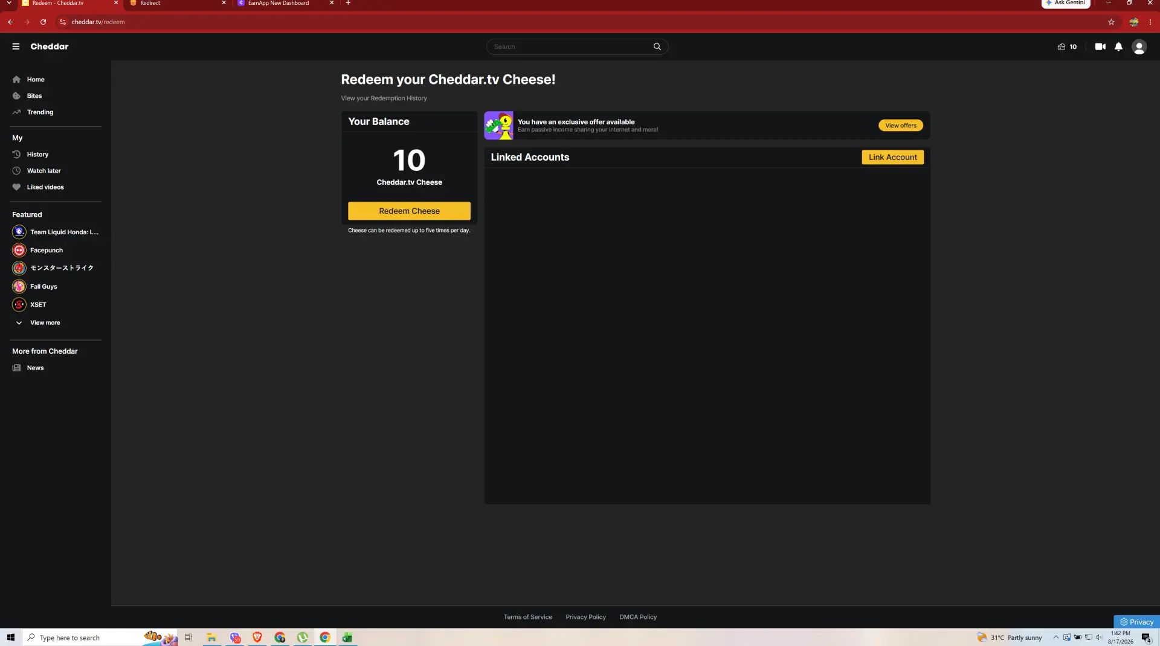The image size is (1160, 646).
Task: Open Fall Guys channel avatar
Action: [19, 286]
